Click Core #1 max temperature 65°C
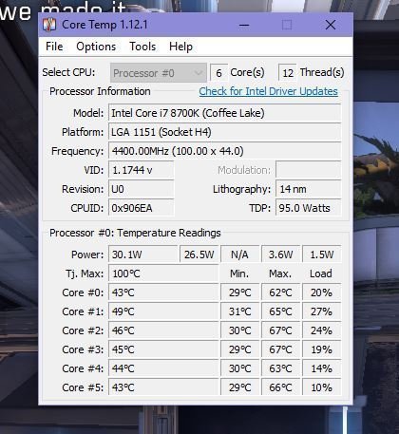Image resolution: width=399 pixels, height=434 pixels. [x=280, y=311]
